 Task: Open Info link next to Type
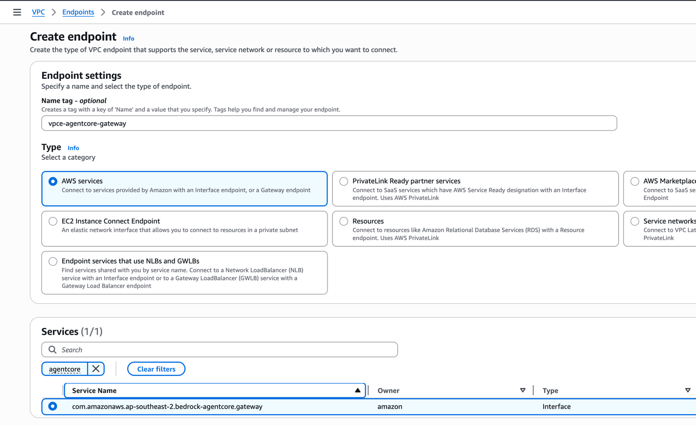coord(73,148)
